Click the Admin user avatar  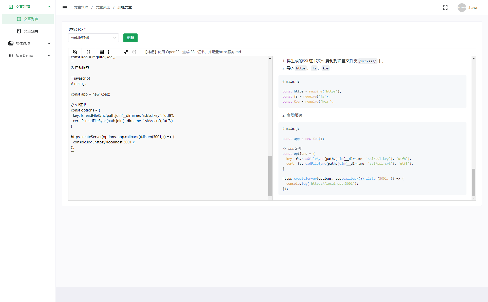click(462, 8)
